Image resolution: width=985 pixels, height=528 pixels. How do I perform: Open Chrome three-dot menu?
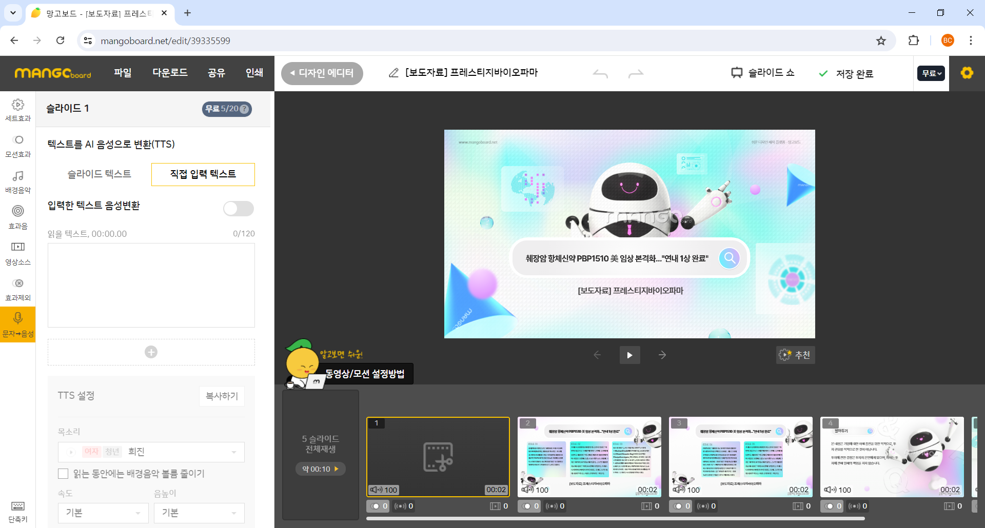[x=971, y=40]
